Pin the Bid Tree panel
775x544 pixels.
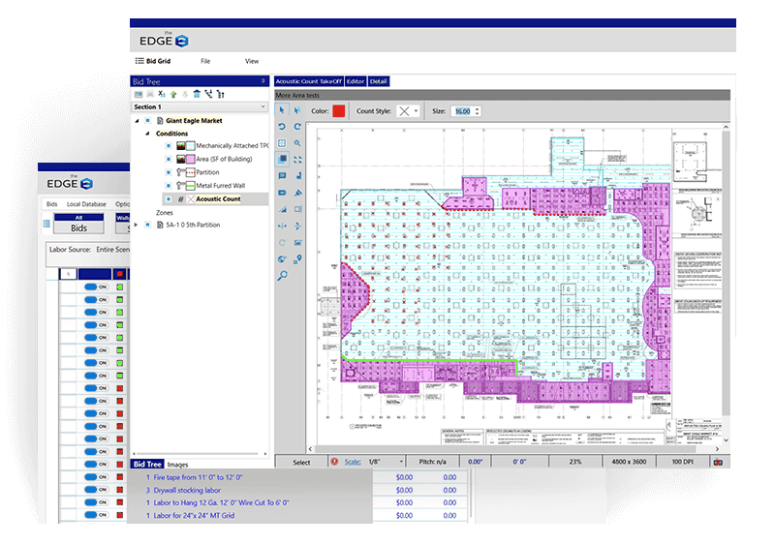point(263,81)
